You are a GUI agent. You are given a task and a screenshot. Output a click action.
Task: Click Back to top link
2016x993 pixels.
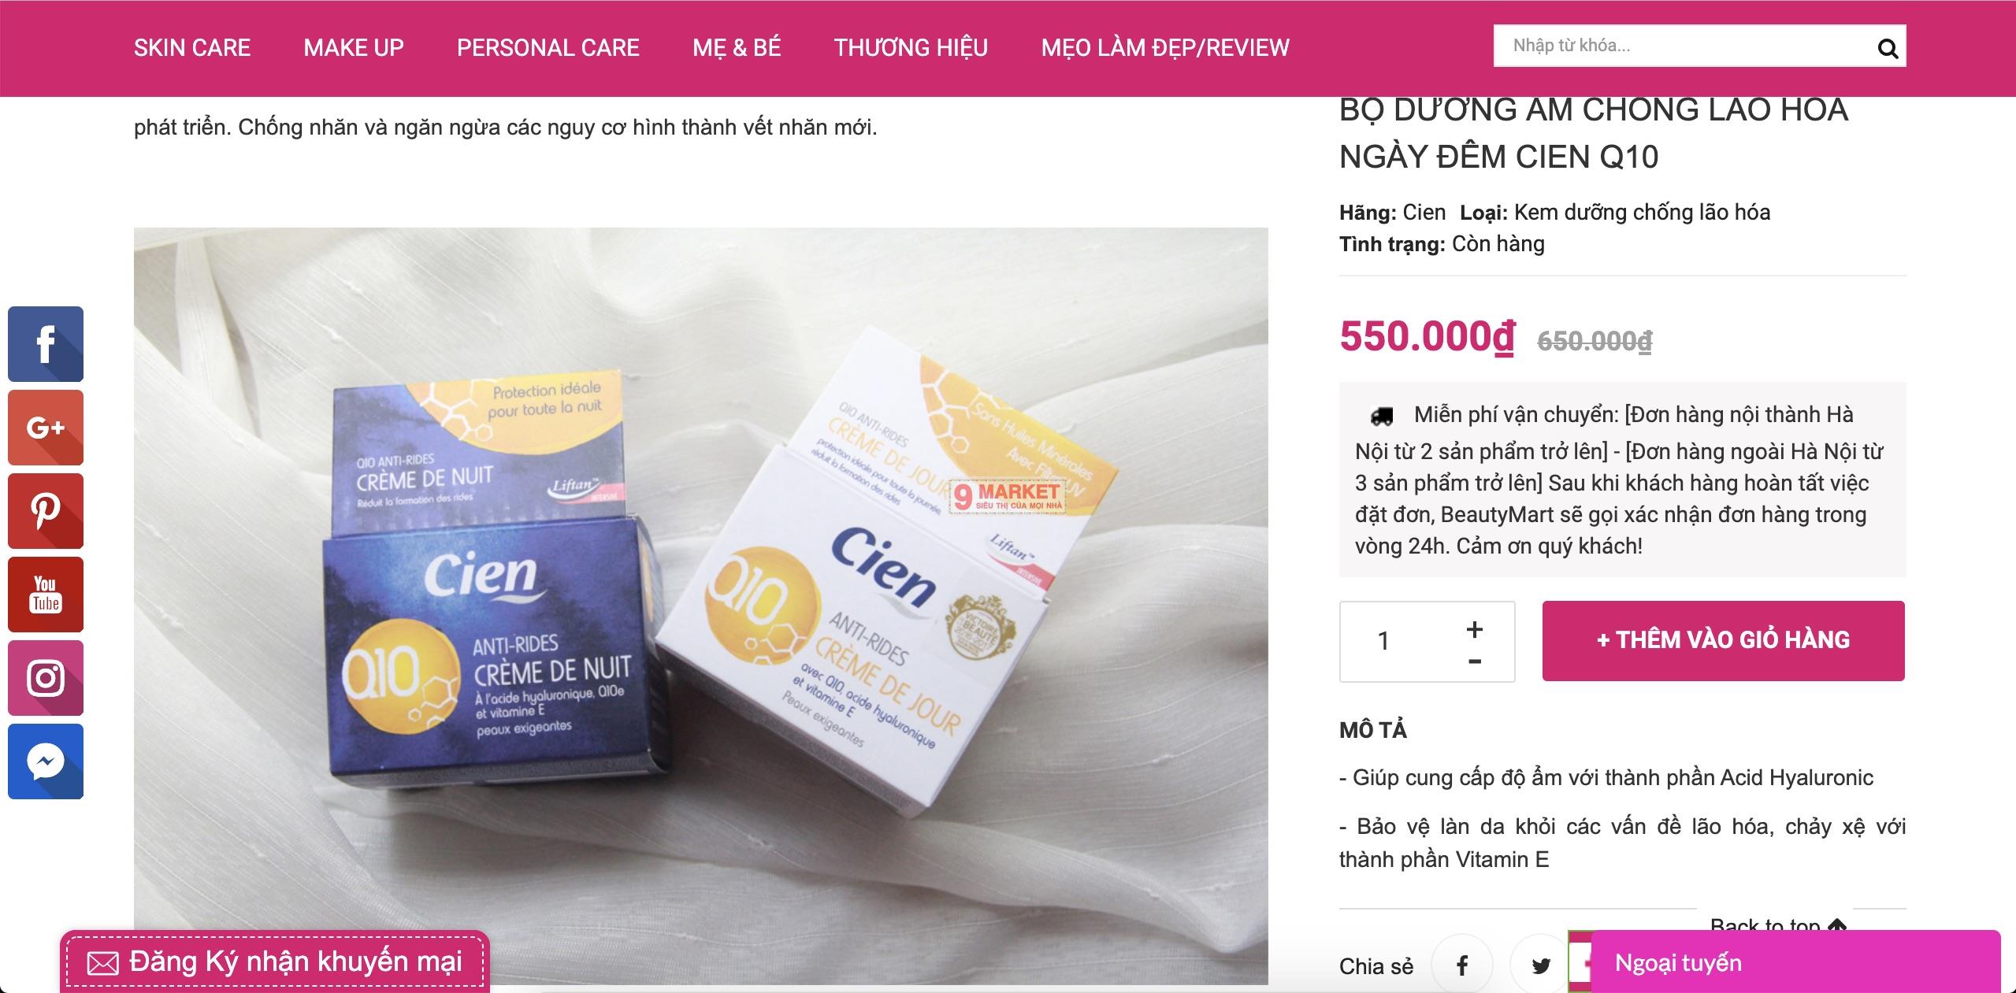(1777, 924)
